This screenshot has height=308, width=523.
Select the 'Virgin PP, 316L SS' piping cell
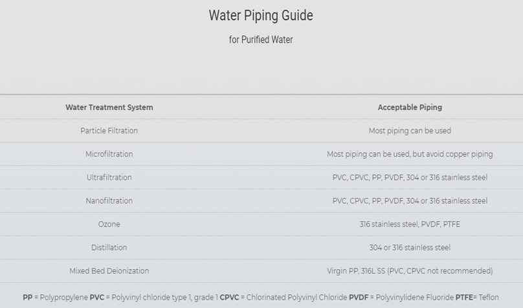click(410, 270)
